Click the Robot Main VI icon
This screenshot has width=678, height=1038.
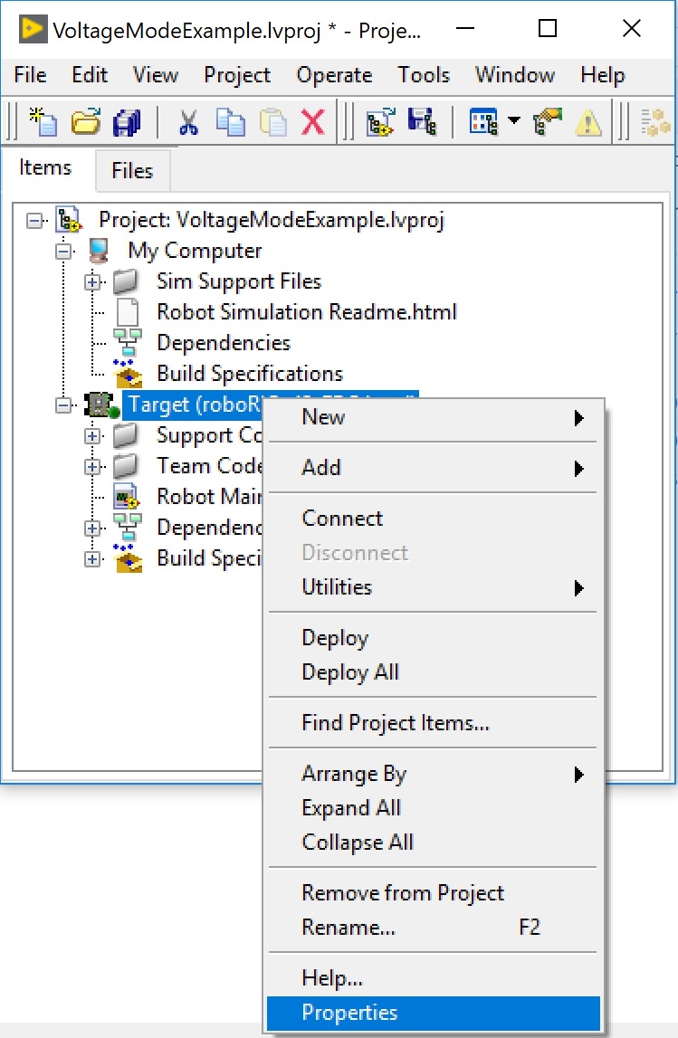click(126, 497)
